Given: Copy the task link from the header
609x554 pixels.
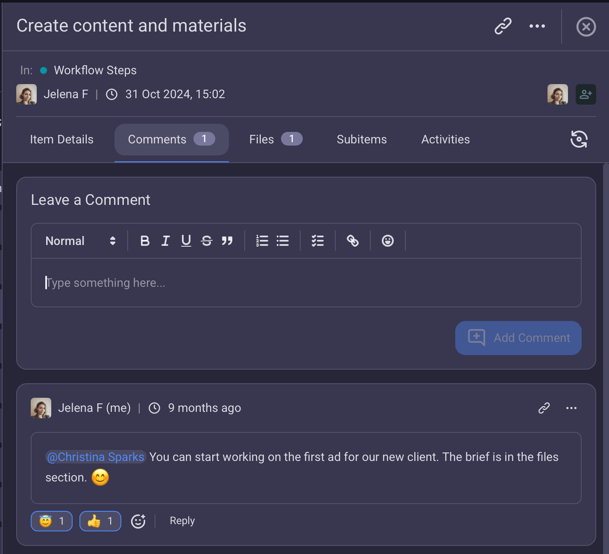Looking at the screenshot, I should [503, 26].
